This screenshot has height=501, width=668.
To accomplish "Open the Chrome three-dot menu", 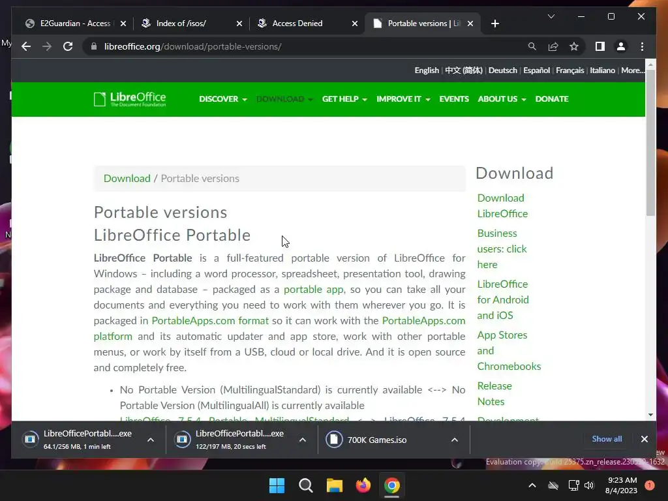I will coord(642,46).
